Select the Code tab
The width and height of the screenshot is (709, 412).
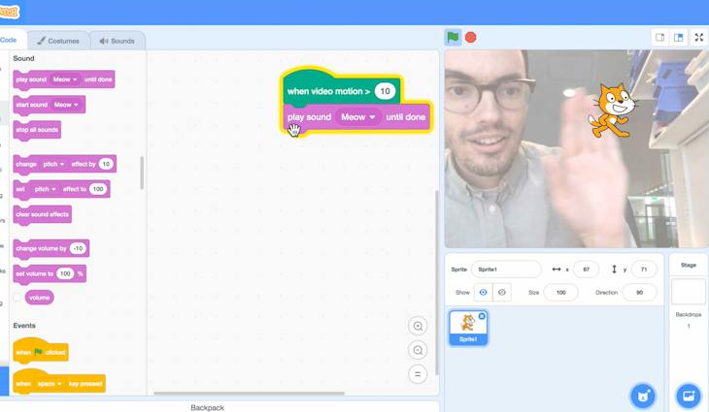coord(9,40)
